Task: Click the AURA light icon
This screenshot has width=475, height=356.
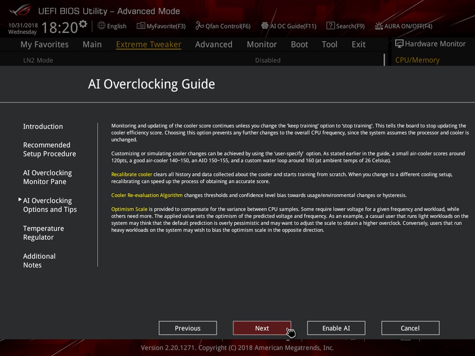Action: click(x=379, y=26)
